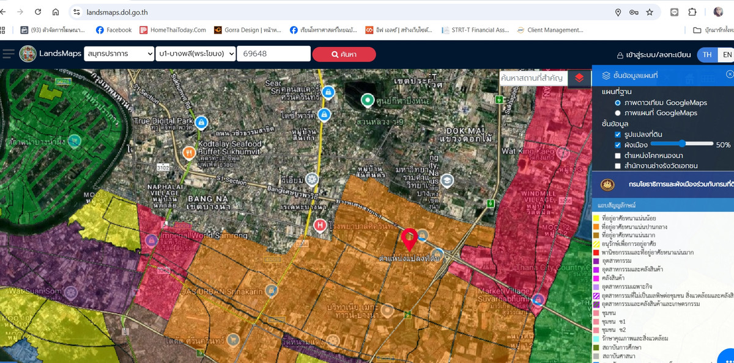The height and width of the screenshot is (363, 734).
Task: Select satellite GoogleMaps base map radio
Action: [x=618, y=103]
